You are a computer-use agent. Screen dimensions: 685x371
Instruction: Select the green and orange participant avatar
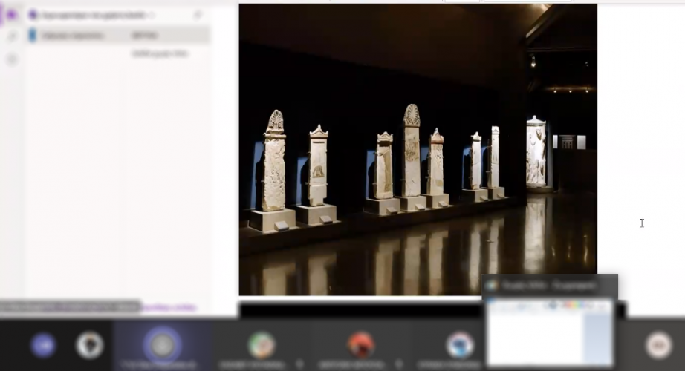pyautogui.click(x=261, y=345)
